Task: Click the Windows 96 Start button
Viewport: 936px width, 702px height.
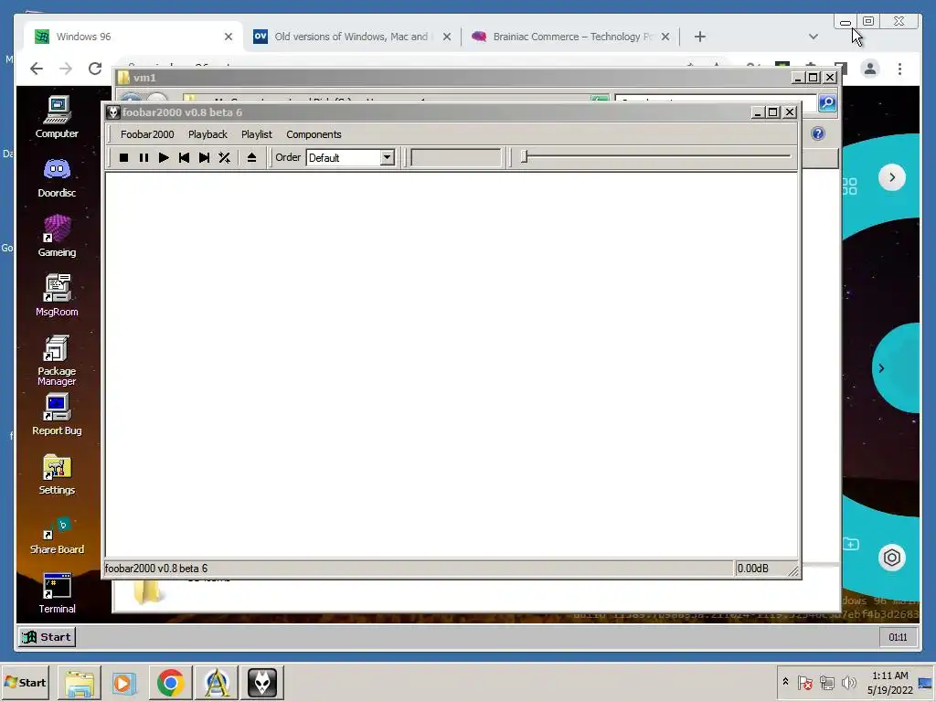Action: pos(47,637)
